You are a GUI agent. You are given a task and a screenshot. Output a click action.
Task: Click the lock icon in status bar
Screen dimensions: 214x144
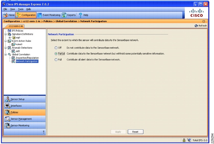click(184, 140)
